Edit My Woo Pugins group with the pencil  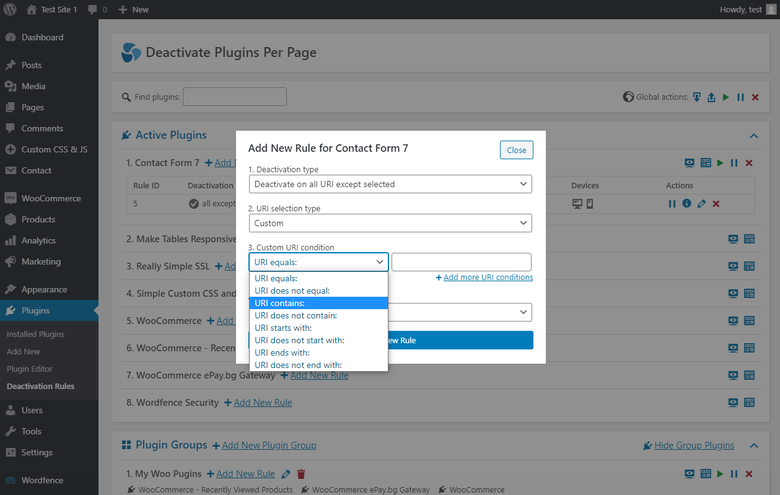(286, 474)
